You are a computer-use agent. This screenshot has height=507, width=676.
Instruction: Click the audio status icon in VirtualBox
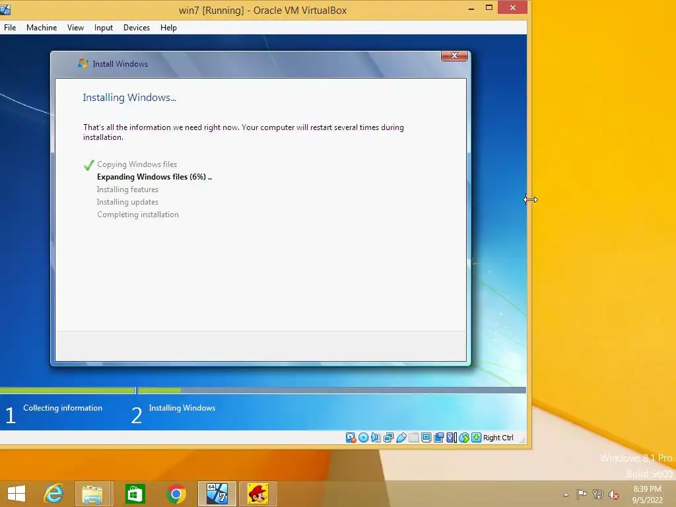[x=376, y=438]
